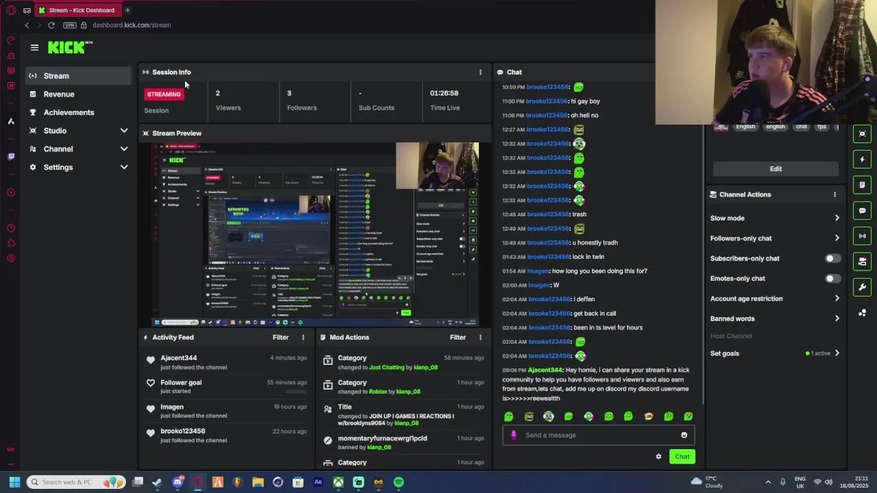The height and width of the screenshot is (493, 877).
Task: Open Xbox app from the taskbar
Action: click(338, 482)
